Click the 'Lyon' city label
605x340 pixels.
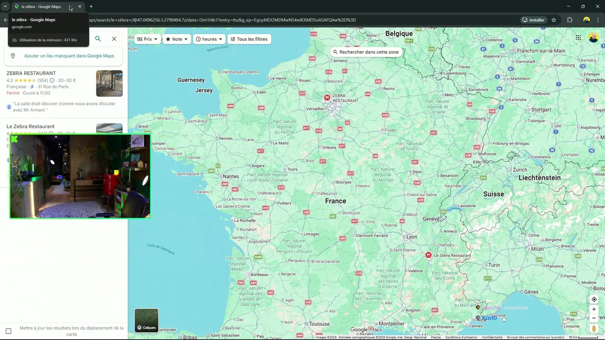click(412, 237)
